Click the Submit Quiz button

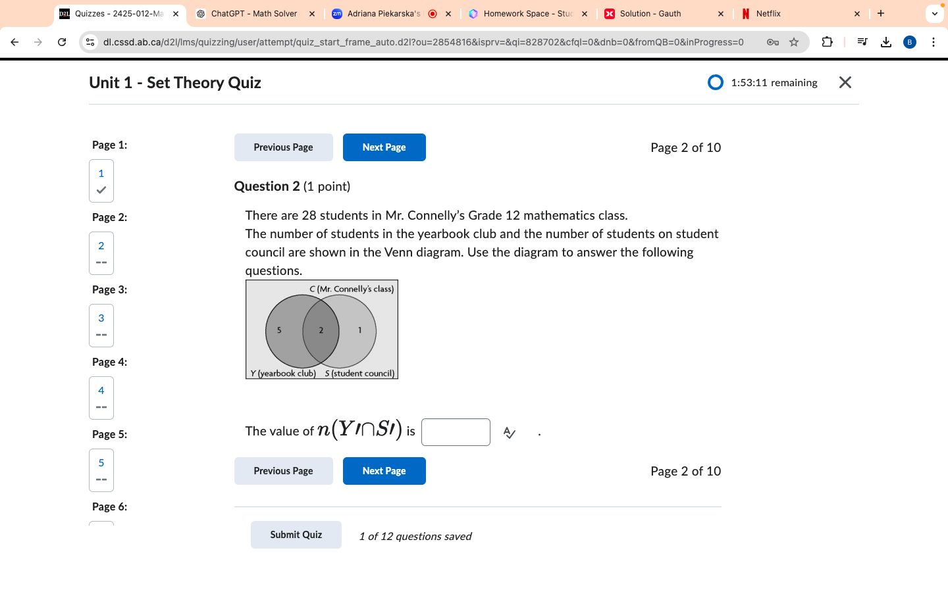point(296,535)
